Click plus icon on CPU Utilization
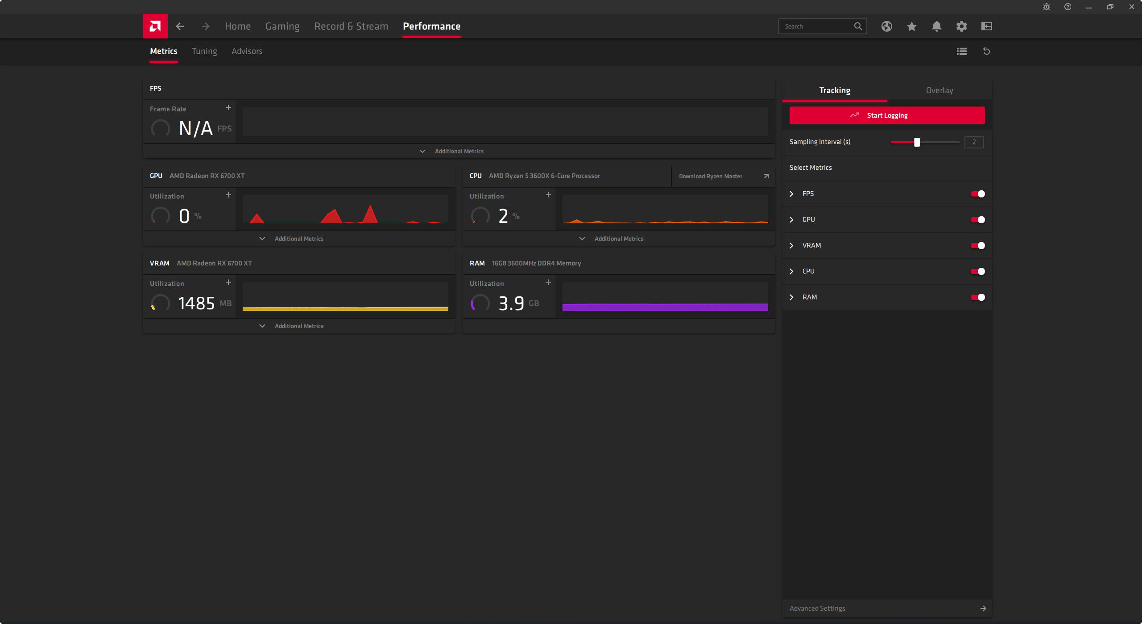The height and width of the screenshot is (624, 1142). click(548, 195)
